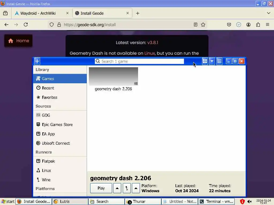The image size is (274, 205).
Task: Open Firefox recent browsing view icon
Action: coord(5,13)
